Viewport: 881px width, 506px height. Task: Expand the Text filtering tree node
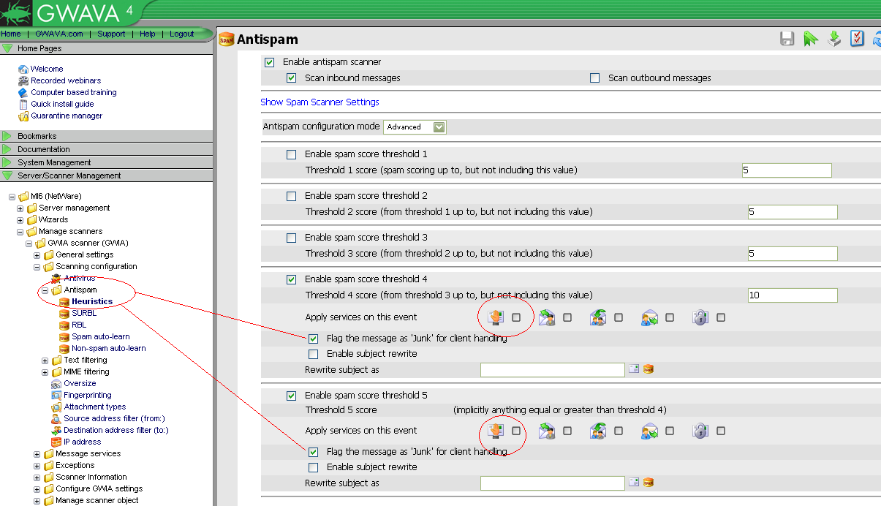[45, 360]
